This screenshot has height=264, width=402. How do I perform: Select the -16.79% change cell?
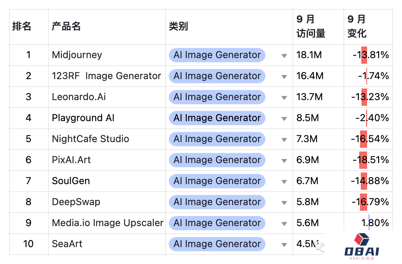[368, 202]
